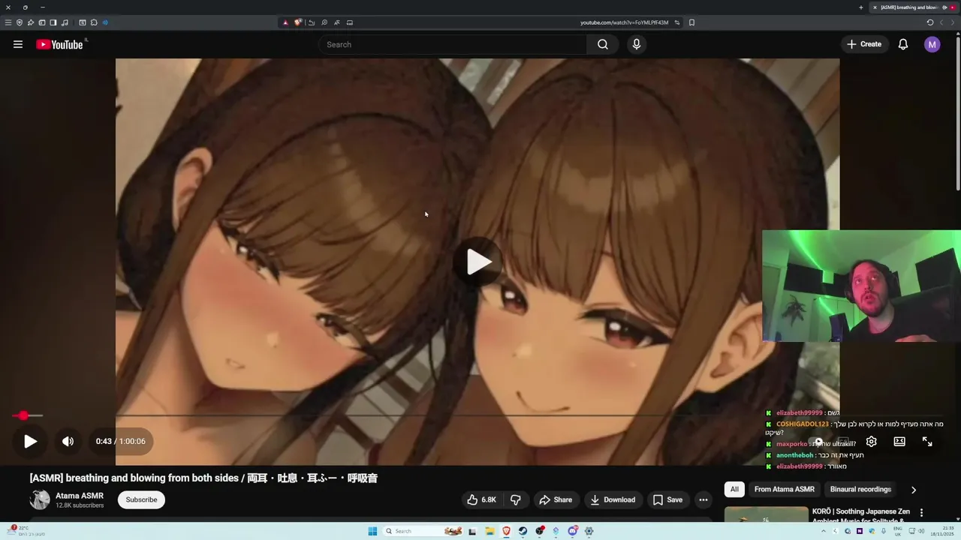Viewport: 961px width, 540px height.
Task: Open YouTube notifications bell
Action: pyautogui.click(x=903, y=44)
